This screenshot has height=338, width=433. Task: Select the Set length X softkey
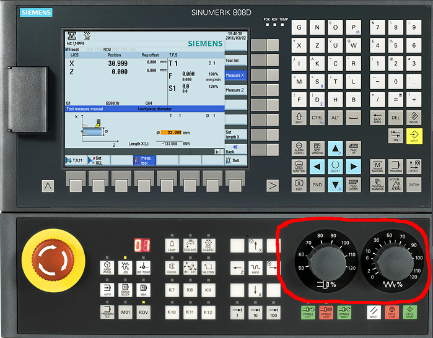click(236, 134)
